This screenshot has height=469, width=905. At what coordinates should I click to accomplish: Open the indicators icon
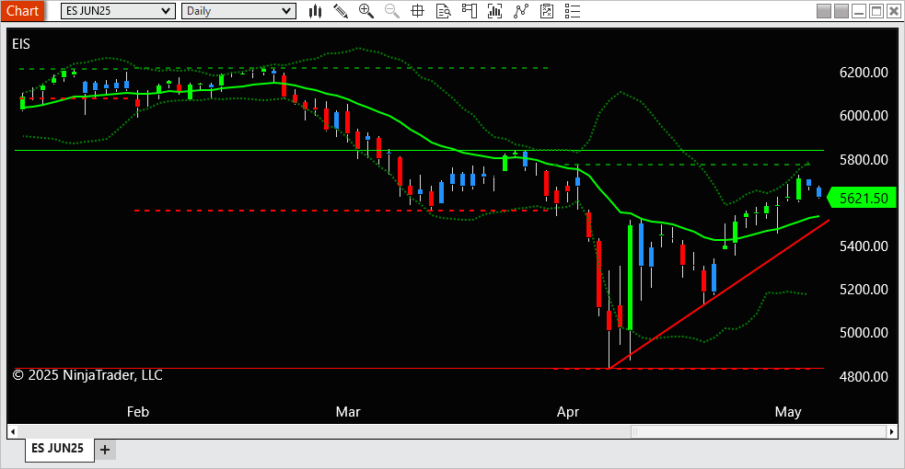[x=521, y=11]
